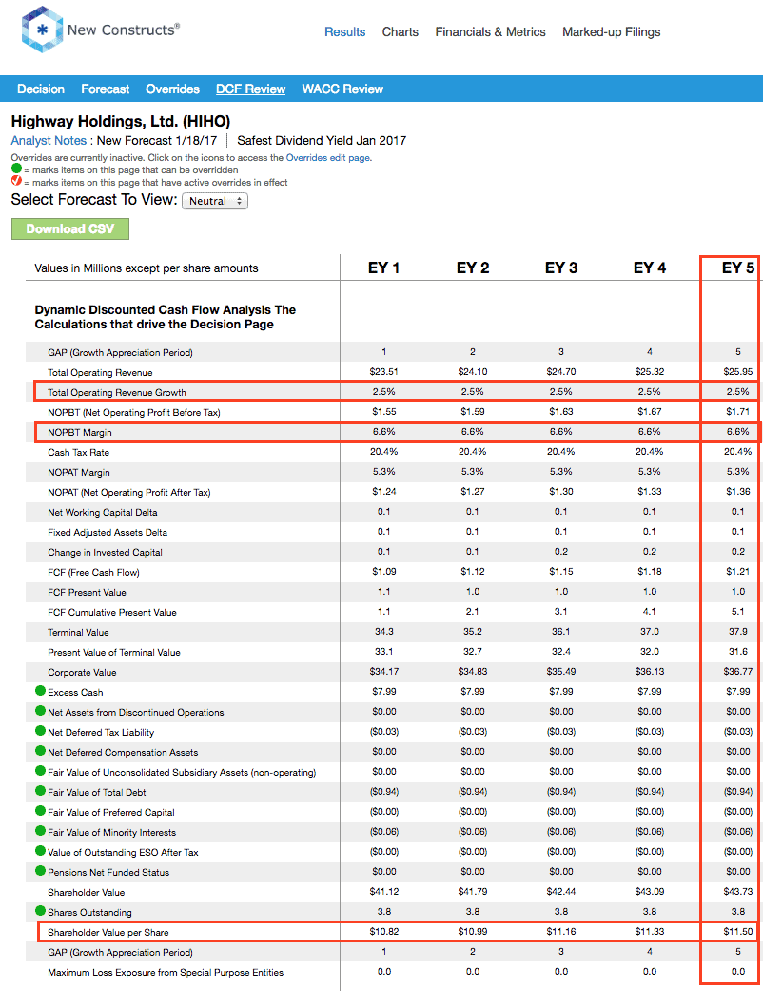
Task: Open the Neutral forecast dropdown
Action: [215, 201]
